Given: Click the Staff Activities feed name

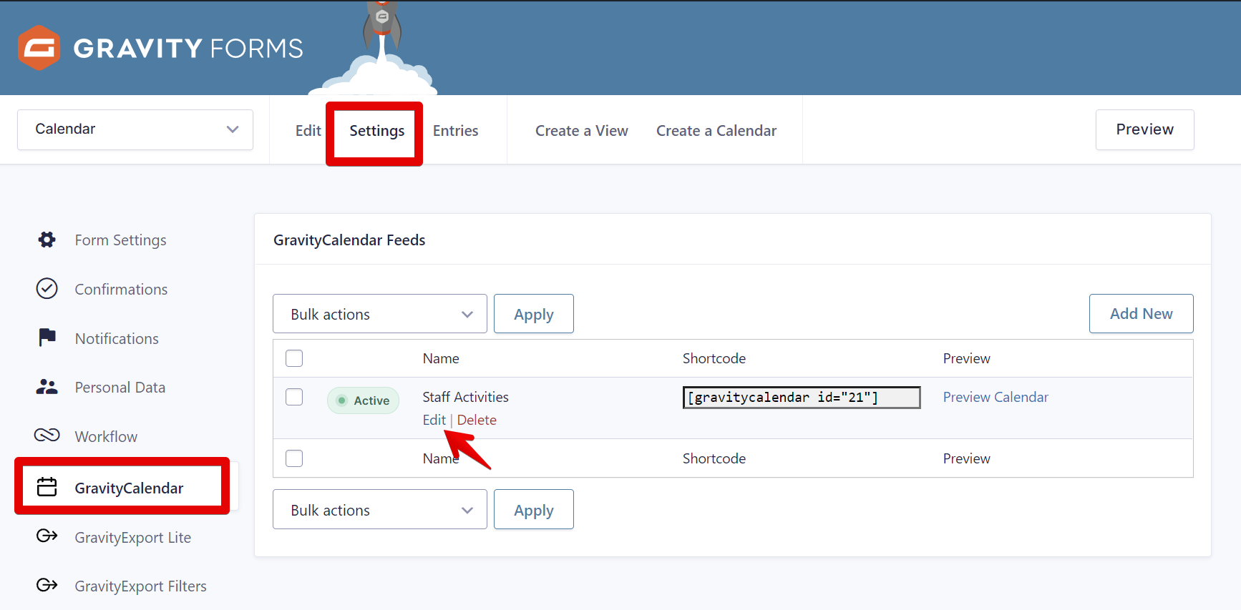Looking at the screenshot, I should 465,397.
